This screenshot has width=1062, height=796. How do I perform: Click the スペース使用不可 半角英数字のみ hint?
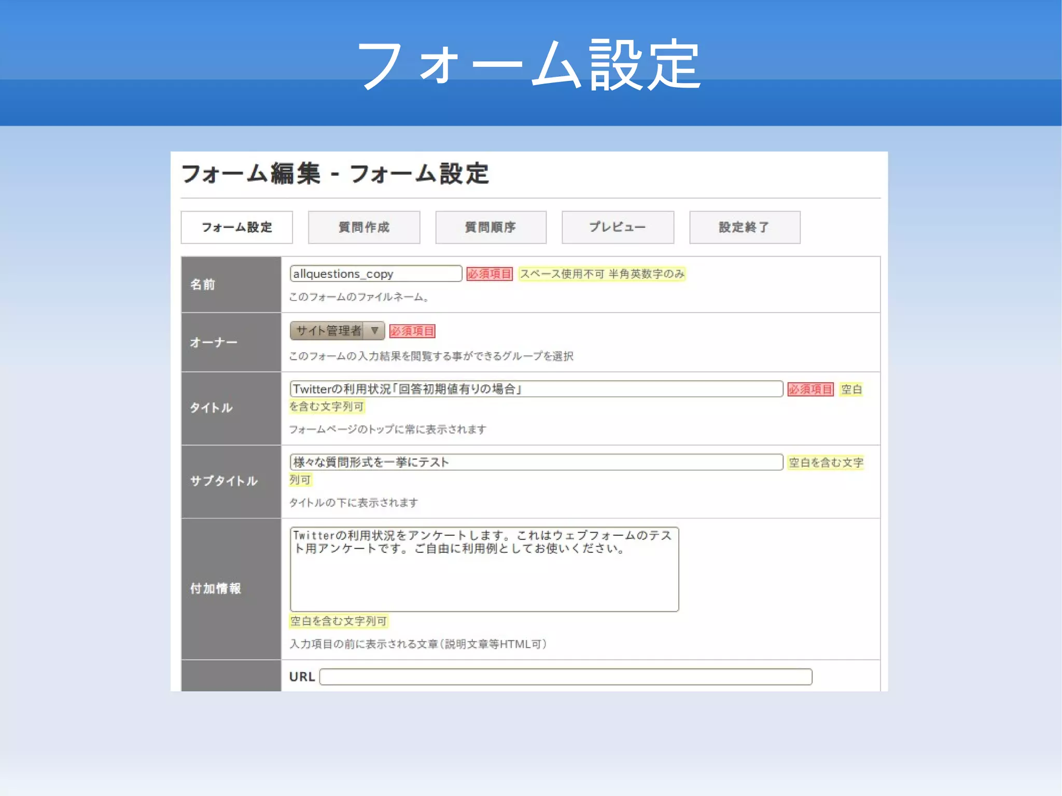click(x=602, y=274)
